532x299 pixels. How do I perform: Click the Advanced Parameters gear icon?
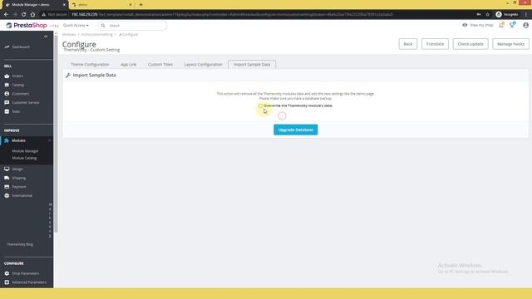tap(7, 282)
